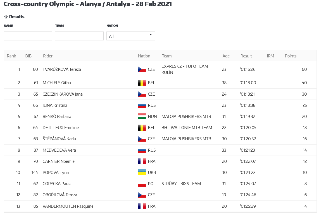Screen dimensions: 326x213
Task: Open the Nation filter dropdown
Action: click(130, 36)
